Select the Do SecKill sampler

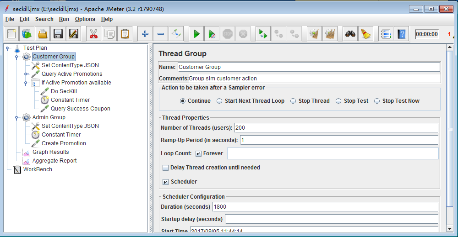pos(63,91)
